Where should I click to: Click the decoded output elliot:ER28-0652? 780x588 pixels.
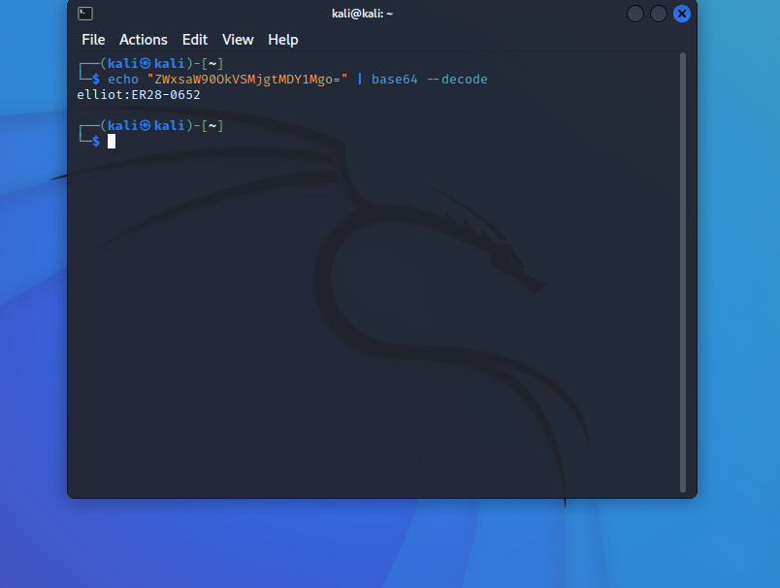(x=139, y=94)
